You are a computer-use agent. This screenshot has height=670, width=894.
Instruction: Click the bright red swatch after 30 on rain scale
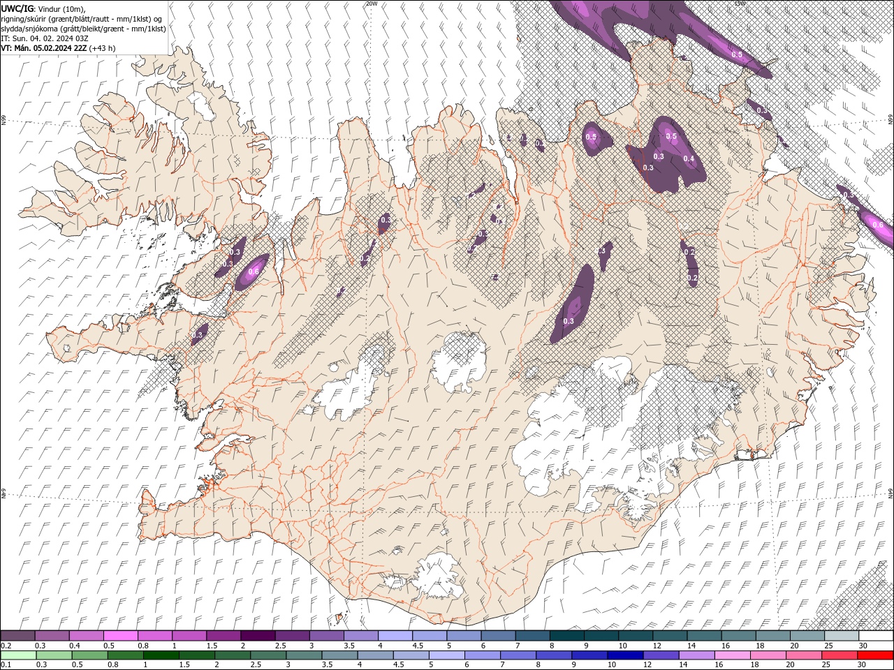[876, 655]
